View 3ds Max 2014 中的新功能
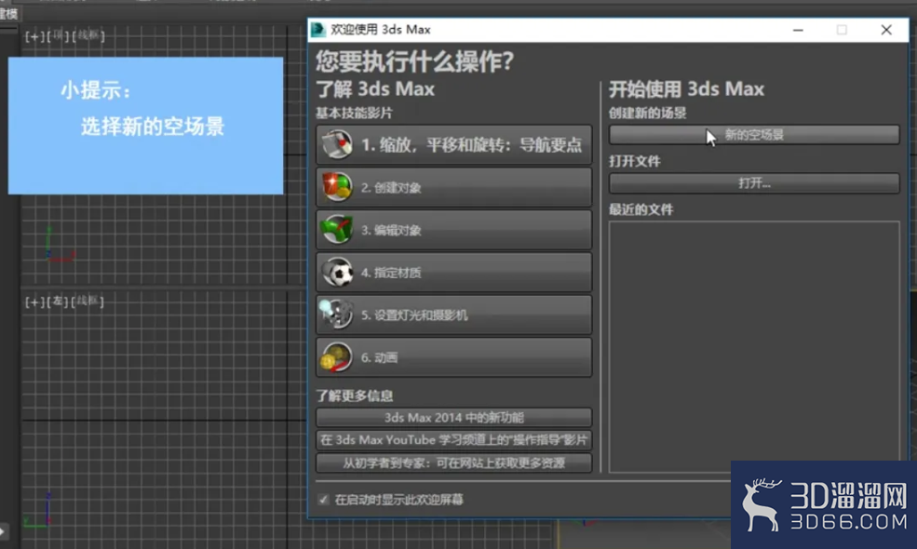This screenshot has width=917, height=549. tap(453, 418)
